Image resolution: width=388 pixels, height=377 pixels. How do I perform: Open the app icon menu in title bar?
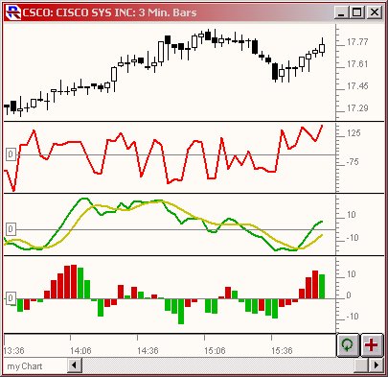[x=13, y=12]
